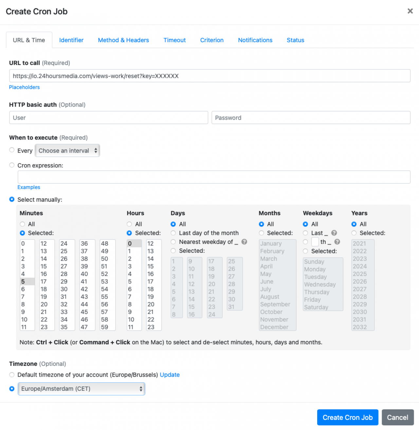The height and width of the screenshot is (430, 419).
Task: Select the 'Cron expression' radio button
Action: (12, 165)
